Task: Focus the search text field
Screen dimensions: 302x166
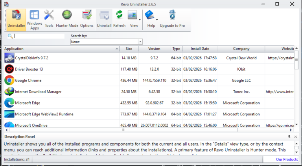Action: pyautogui.click(x=39, y=36)
